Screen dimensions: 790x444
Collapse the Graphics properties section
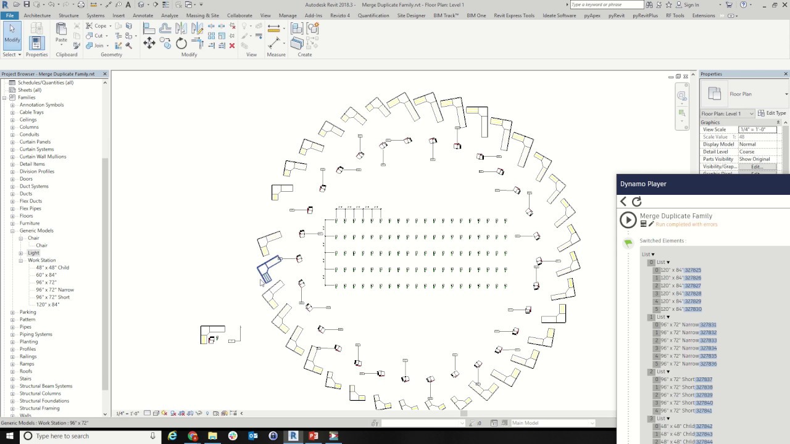tap(778, 123)
